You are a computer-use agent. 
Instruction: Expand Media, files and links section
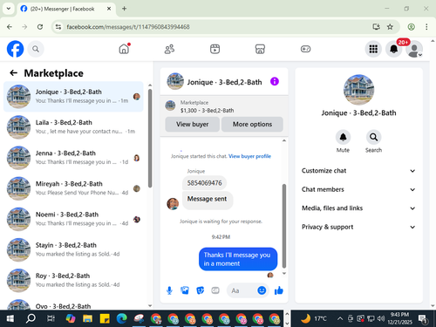[358, 208]
